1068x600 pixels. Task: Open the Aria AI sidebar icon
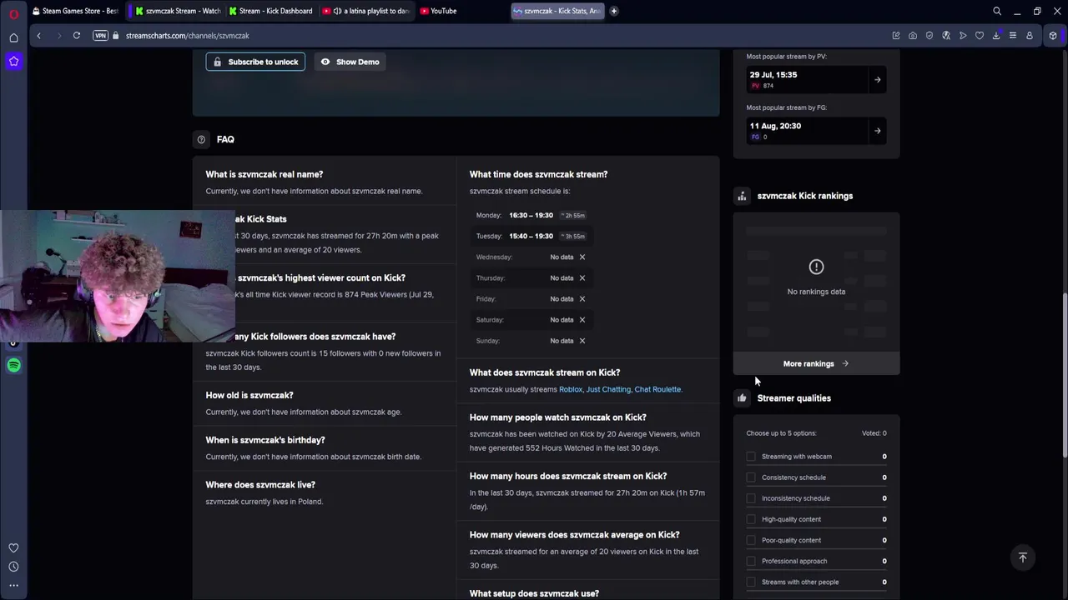[13, 61]
